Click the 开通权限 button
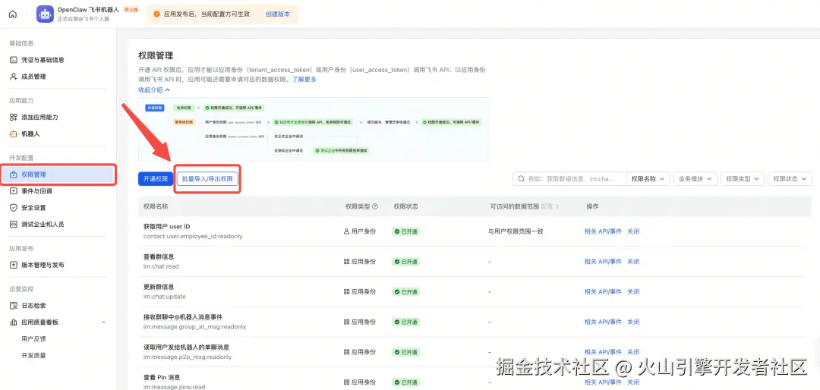The width and height of the screenshot is (820, 390). point(155,179)
